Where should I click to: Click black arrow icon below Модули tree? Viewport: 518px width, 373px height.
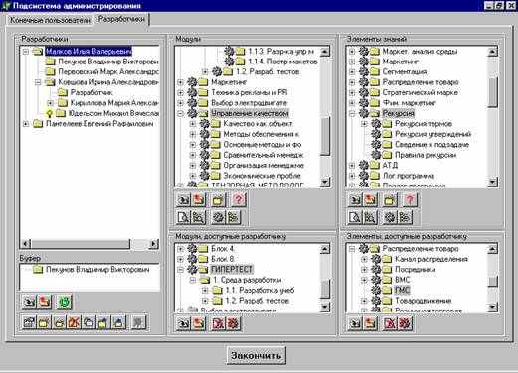pyautogui.click(x=183, y=199)
